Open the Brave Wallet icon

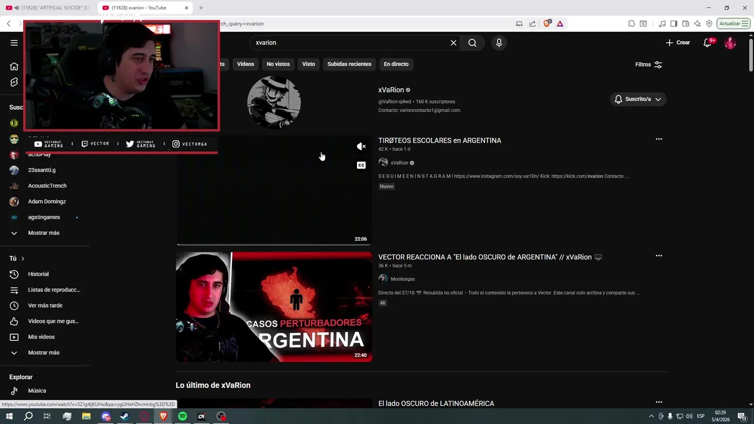686,24
